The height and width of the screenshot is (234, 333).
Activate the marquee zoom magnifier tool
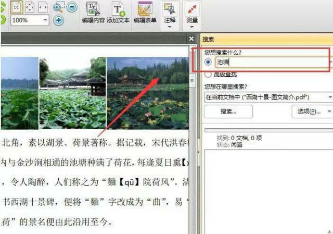point(58,7)
